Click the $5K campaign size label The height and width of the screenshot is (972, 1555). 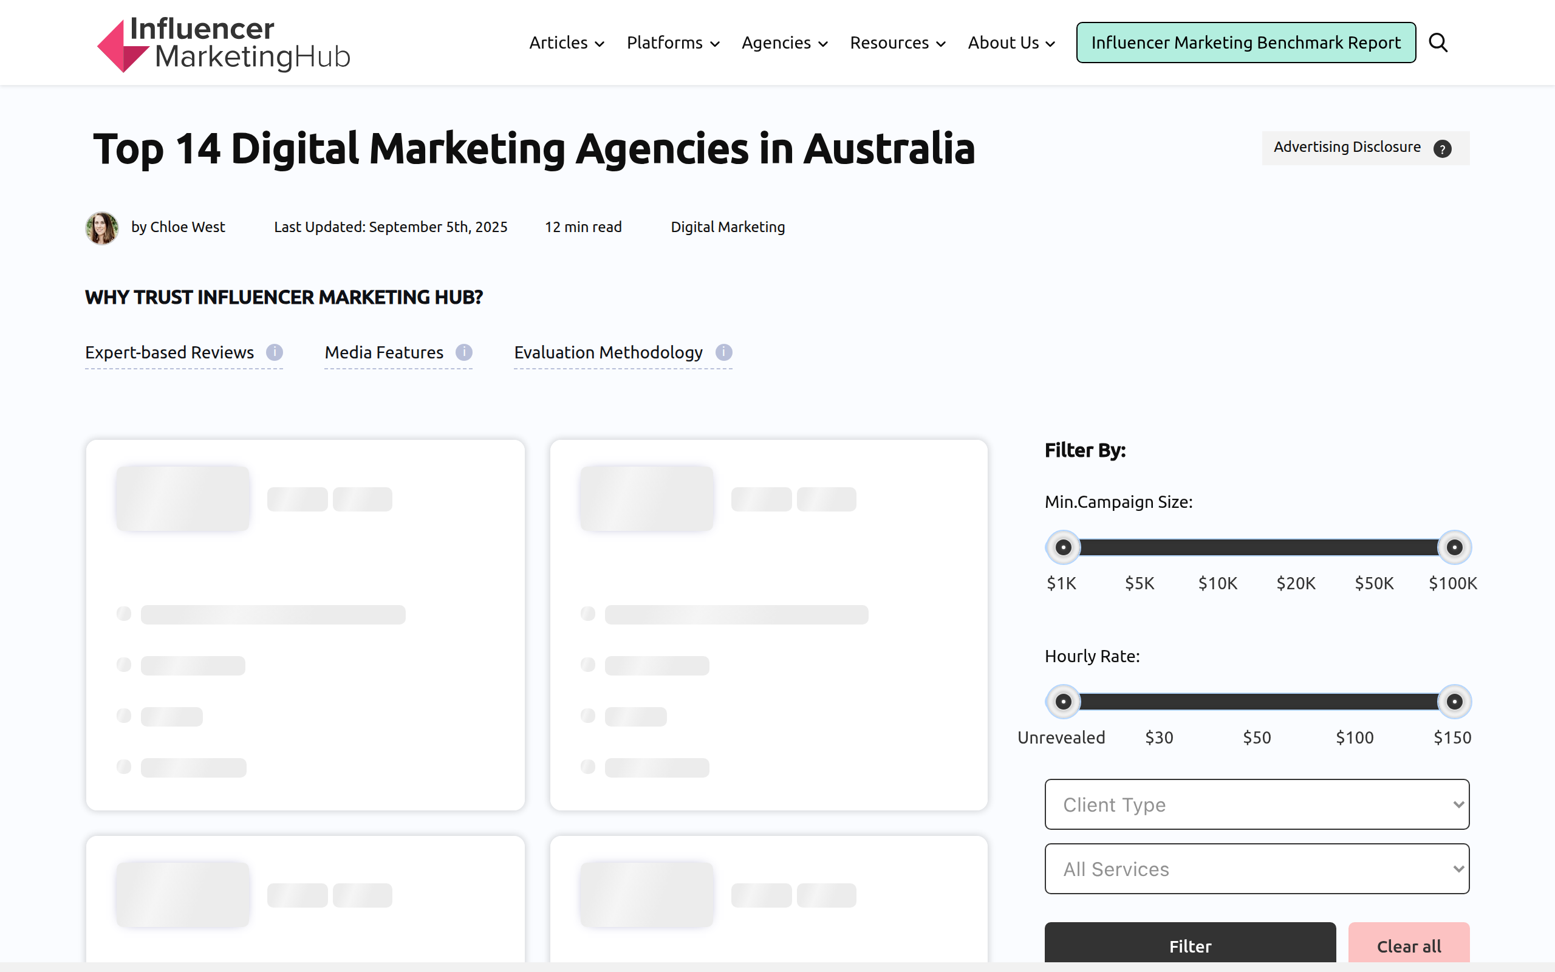click(1140, 583)
